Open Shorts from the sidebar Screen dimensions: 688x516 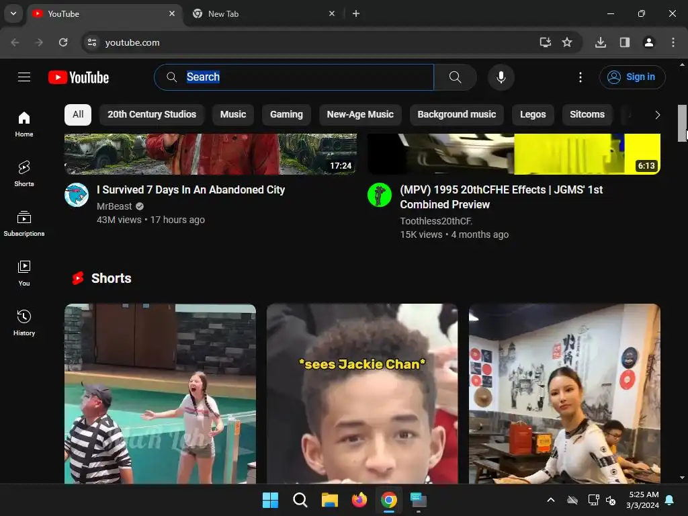coord(24,174)
